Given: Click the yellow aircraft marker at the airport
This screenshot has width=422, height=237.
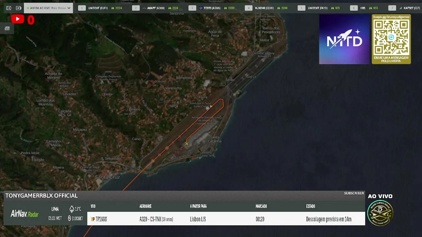Looking at the screenshot, I should point(187,144).
